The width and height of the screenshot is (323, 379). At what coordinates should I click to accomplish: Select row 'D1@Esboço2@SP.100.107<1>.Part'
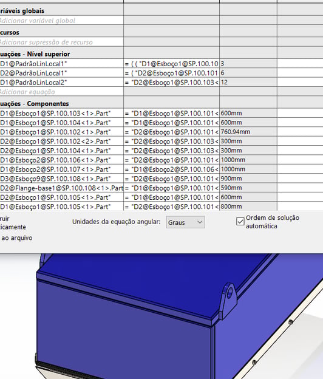tap(61, 169)
